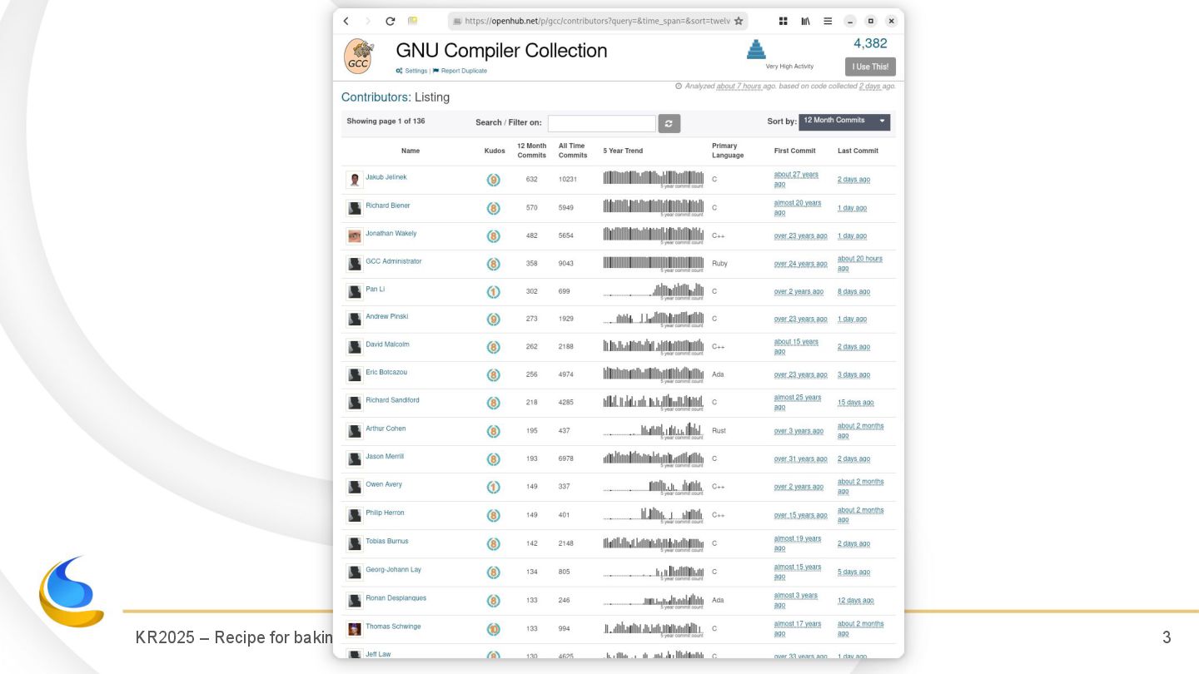This screenshot has width=1199, height=674.
Task: Click the browser URL address bar
Action: click(598, 21)
